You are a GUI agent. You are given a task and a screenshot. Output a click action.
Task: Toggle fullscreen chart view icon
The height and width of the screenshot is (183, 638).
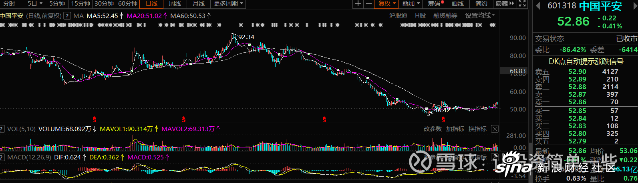tap(522, 4)
